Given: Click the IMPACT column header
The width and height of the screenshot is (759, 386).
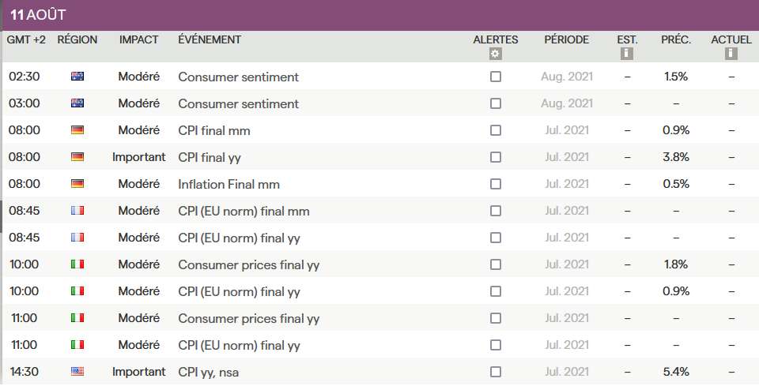Looking at the screenshot, I should pos(139,39).
